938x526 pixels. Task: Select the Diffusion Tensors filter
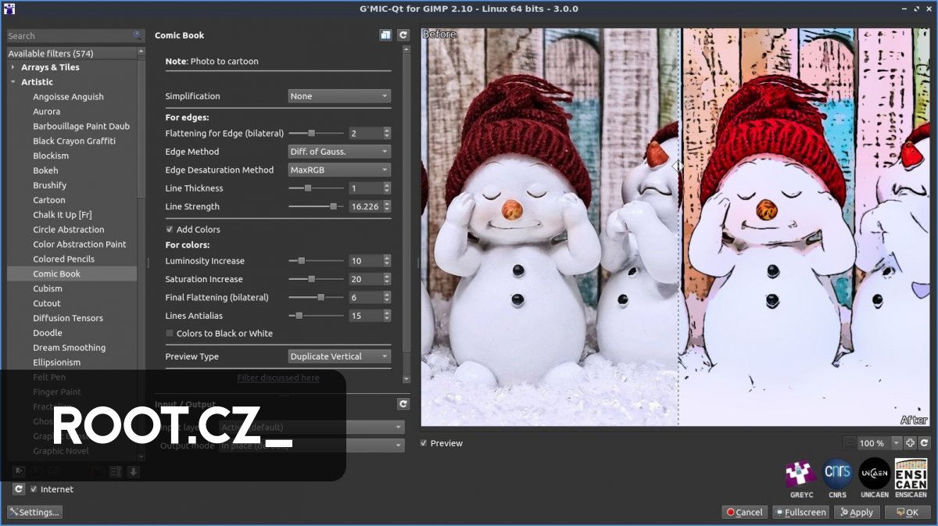pyautogui.click(x=68, y=319)
